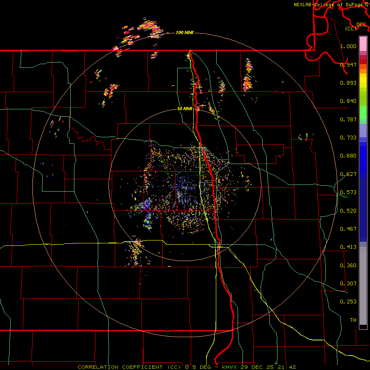The width and height of the screenshot is (370, 370).
Task: Select the 0.733 scale value
Action: pos(348,138)
